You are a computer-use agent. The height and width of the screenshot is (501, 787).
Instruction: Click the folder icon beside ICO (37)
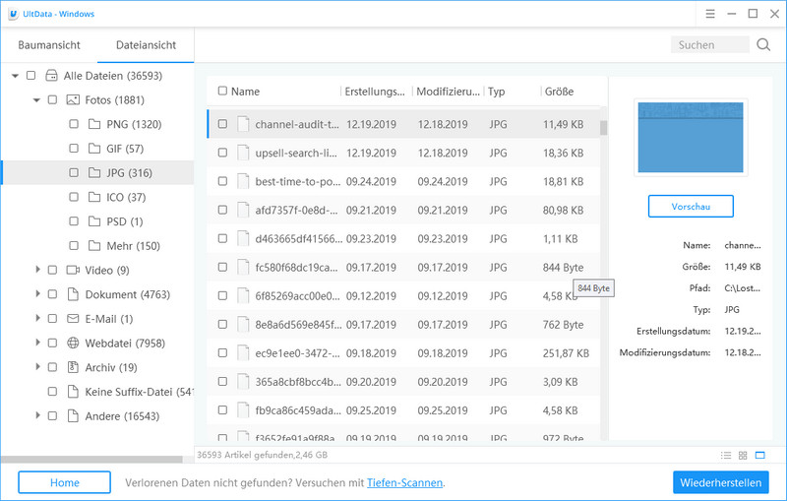(x=94, y=197)
